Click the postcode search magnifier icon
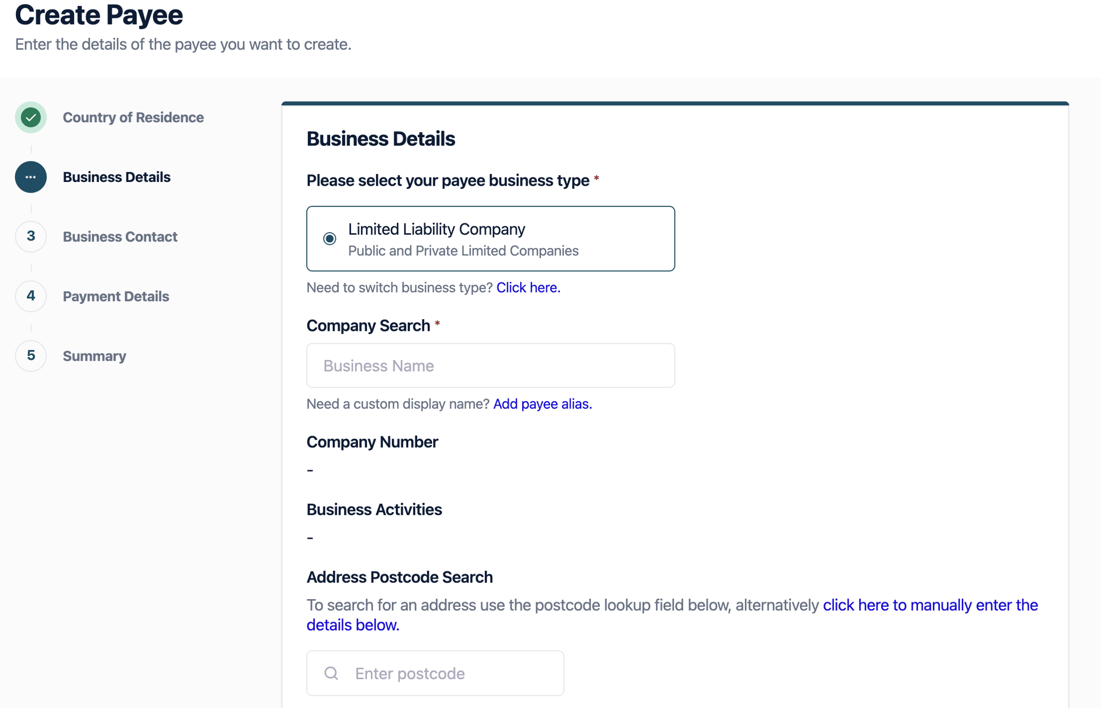 (x=331, y=673)
